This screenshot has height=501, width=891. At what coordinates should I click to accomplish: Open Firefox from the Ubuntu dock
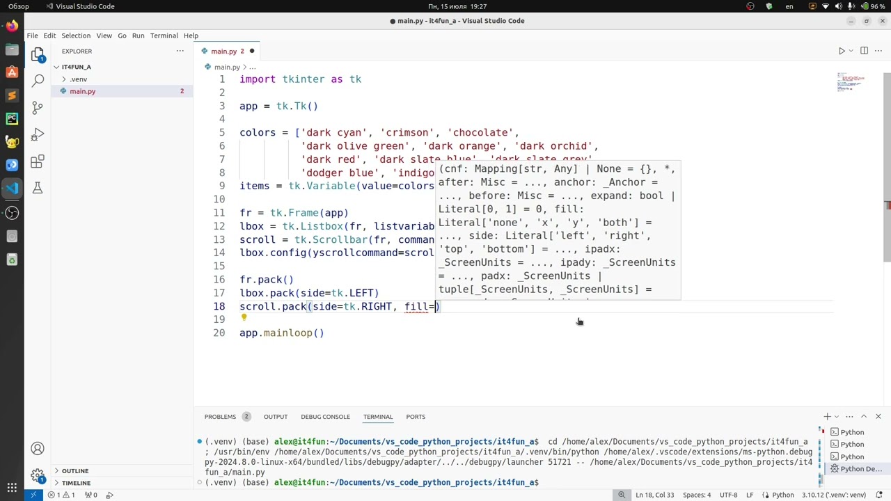pos(12,26)
